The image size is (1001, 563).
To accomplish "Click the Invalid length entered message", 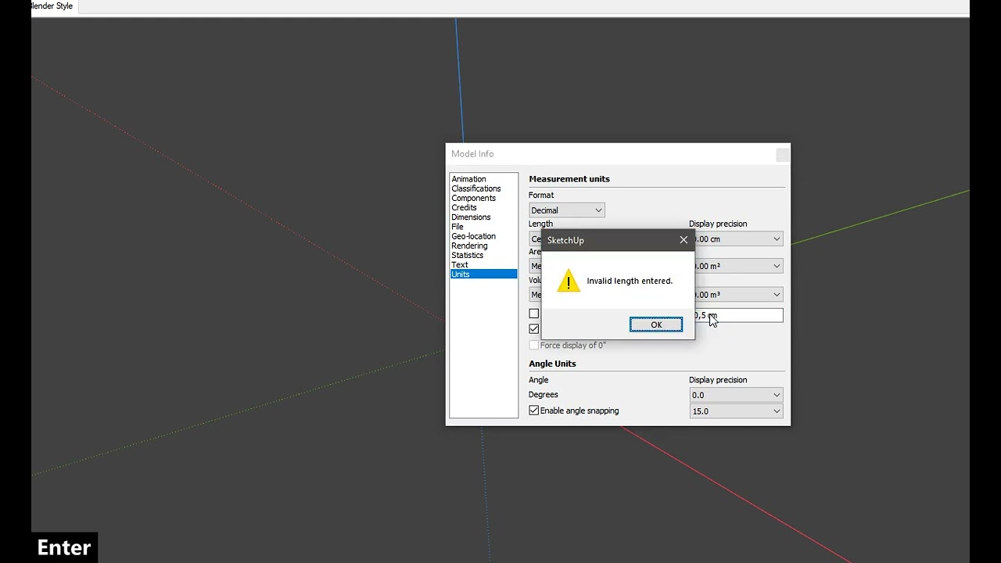I will 630,281.
